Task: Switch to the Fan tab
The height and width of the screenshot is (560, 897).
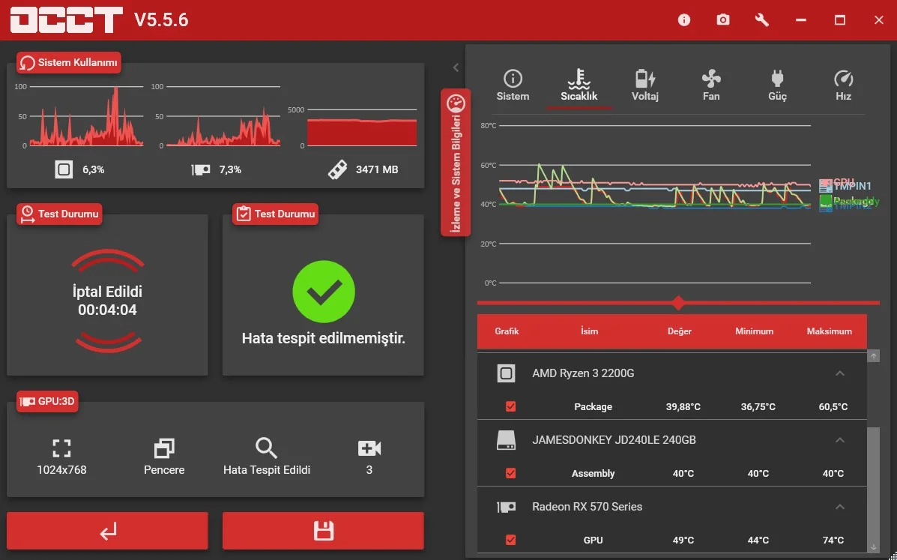Action: [x=711, y=85]
